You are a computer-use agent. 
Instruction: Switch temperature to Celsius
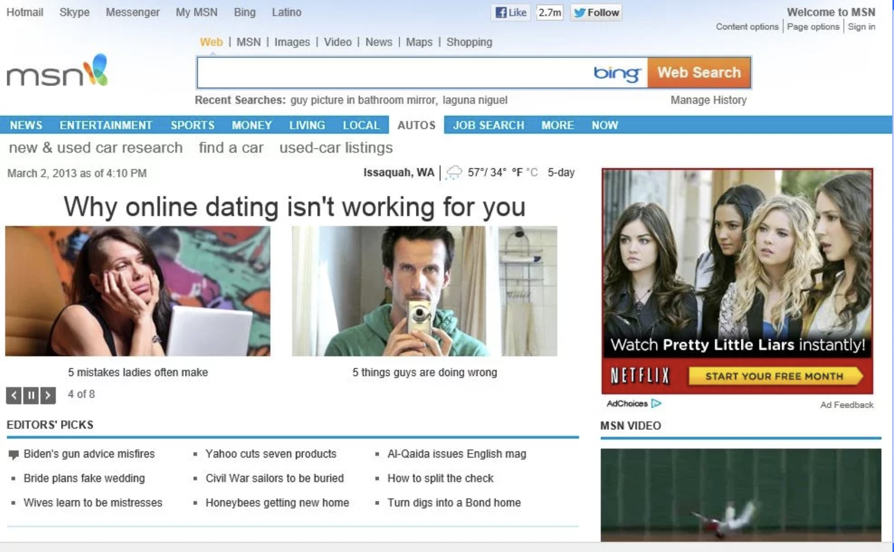click(532, 173)
